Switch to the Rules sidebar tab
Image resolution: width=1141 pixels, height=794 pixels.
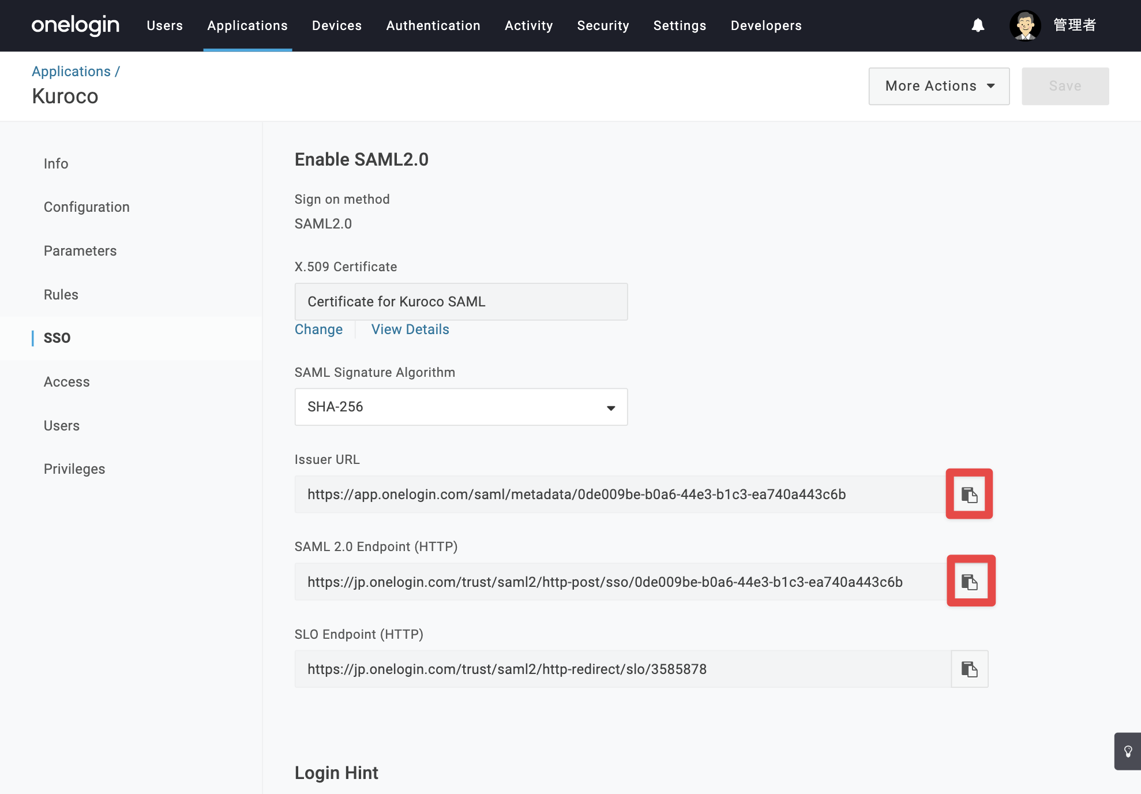tap(61, 295)
